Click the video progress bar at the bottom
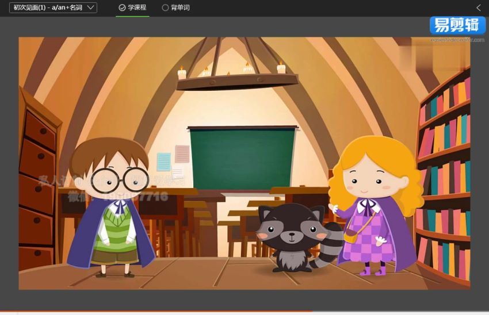 click(244, 311)
